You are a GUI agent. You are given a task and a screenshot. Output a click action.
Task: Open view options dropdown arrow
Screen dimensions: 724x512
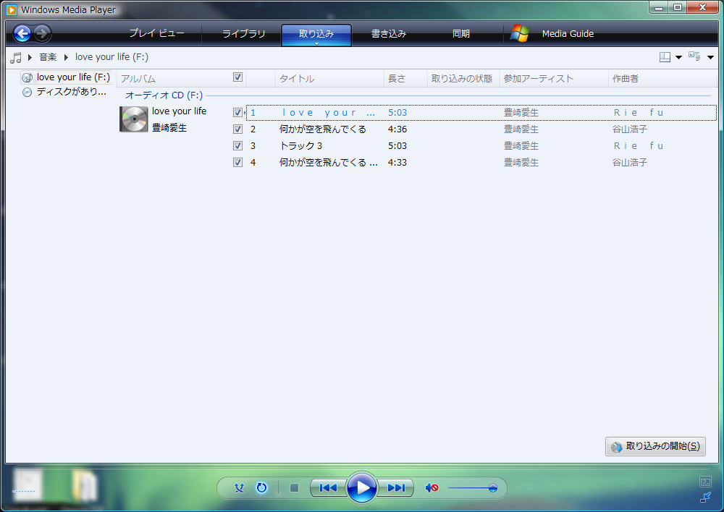(711, 57)
